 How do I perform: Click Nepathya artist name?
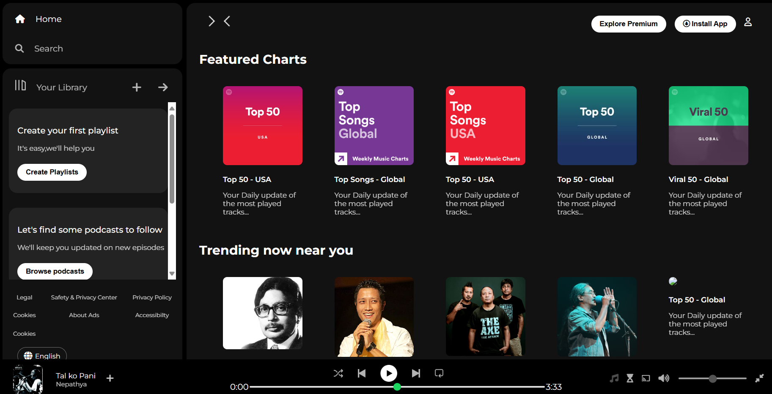[x=71, y=384]
